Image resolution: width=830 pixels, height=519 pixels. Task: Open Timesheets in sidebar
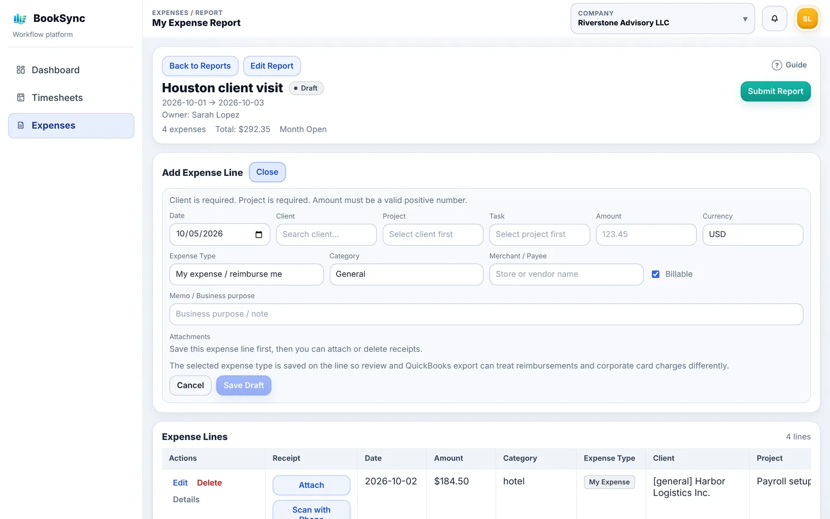tap(71, 97)
